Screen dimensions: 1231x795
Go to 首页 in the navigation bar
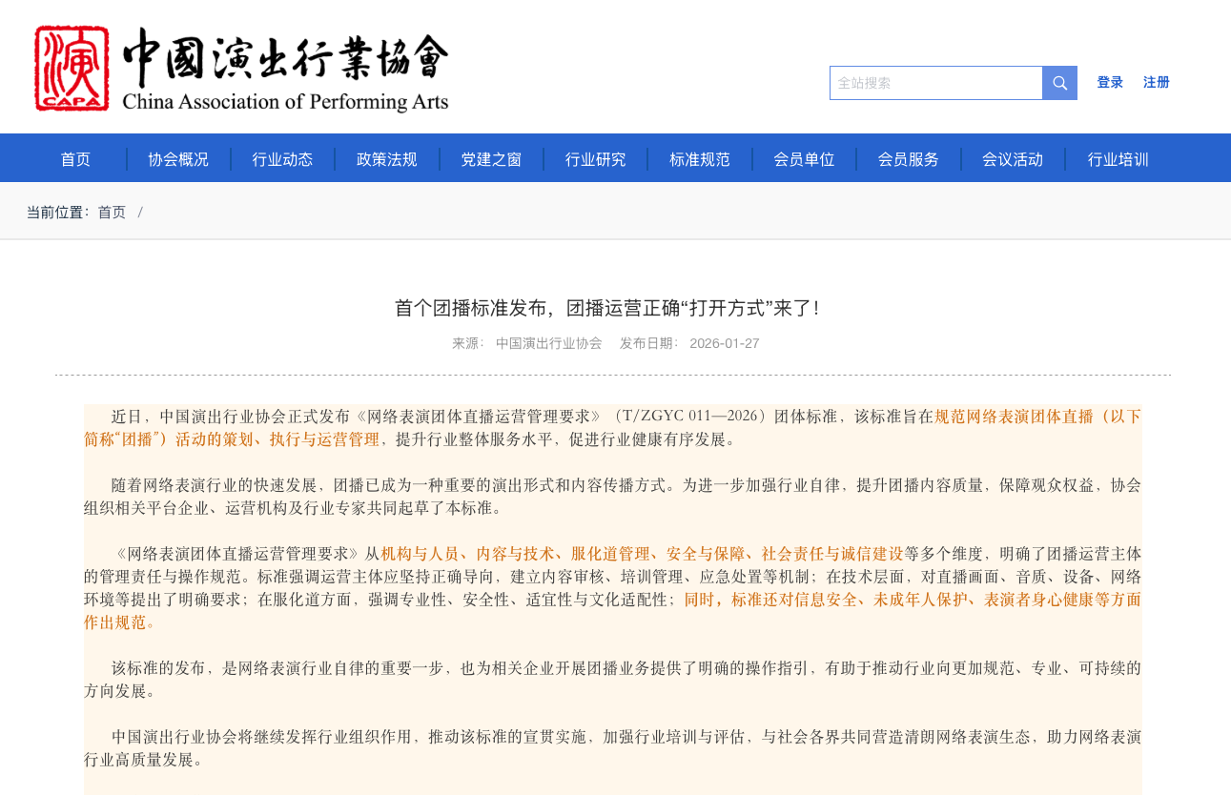click(75, 159)
